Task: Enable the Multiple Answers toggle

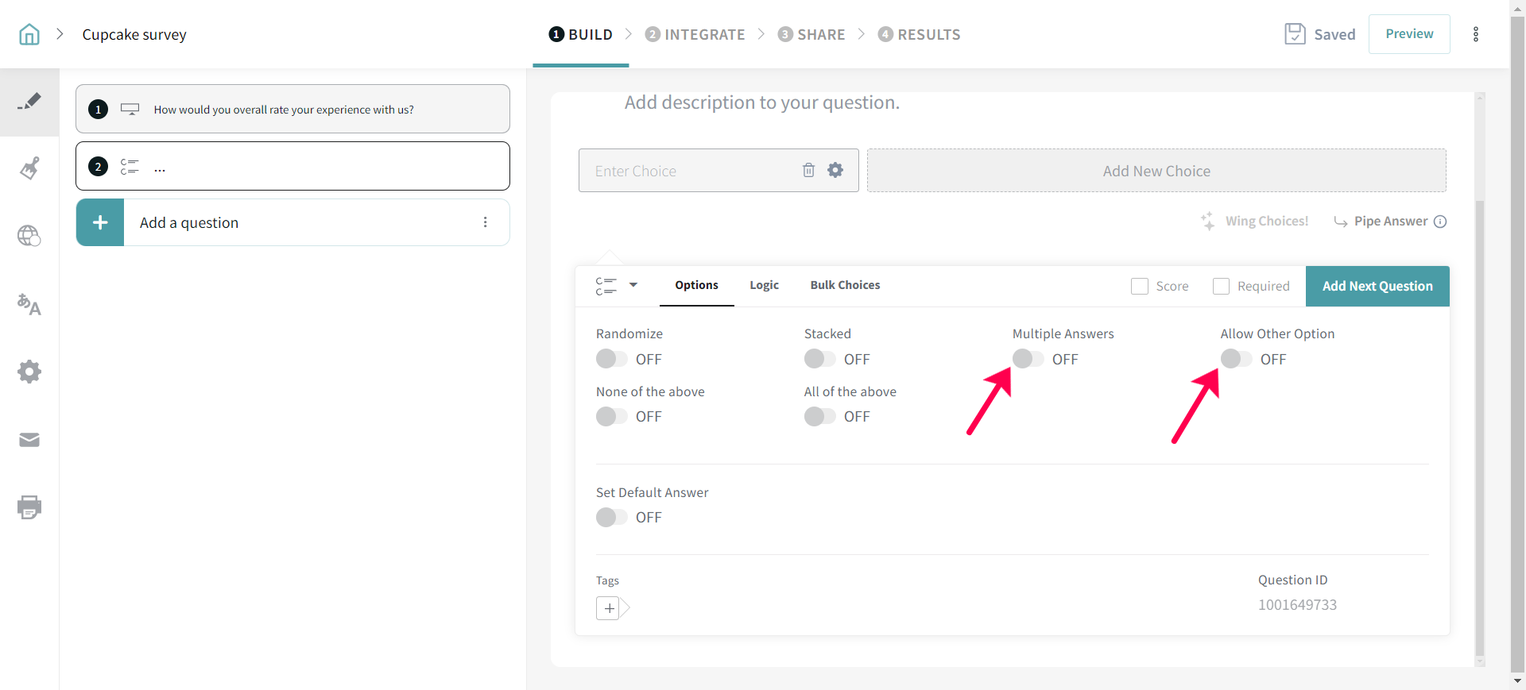Action: (1028, 359)
